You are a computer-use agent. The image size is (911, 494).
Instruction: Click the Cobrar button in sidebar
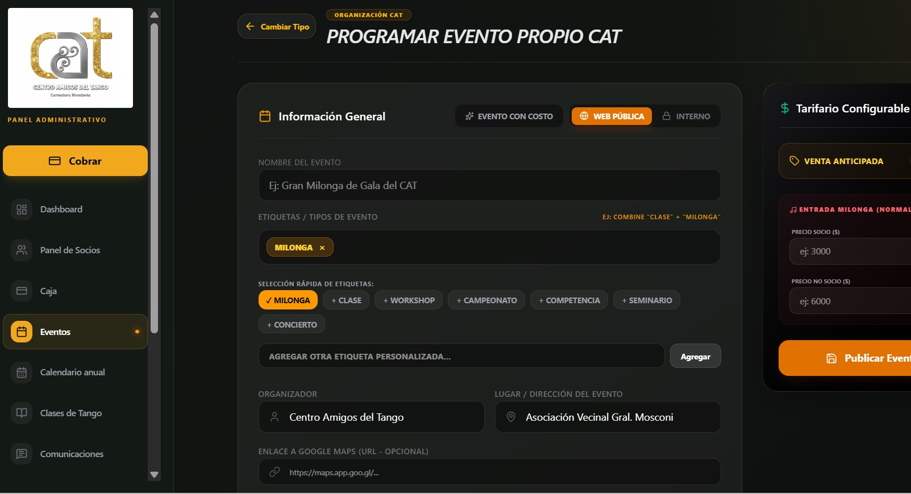[x=75, y=161]
